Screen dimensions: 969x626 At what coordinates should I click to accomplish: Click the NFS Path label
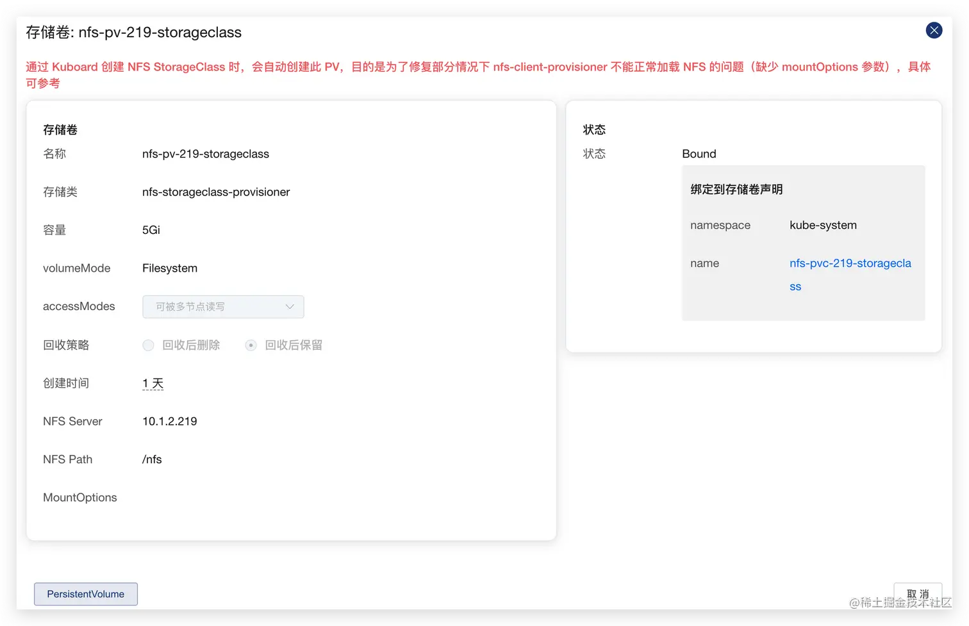coord(67,459)
